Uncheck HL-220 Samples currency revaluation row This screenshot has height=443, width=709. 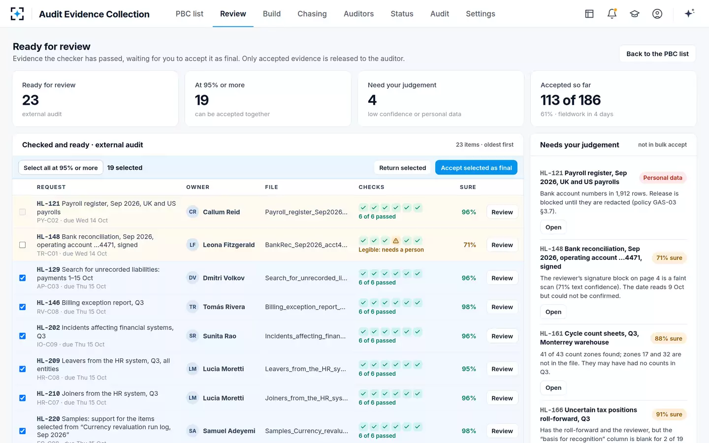[23, 431]
